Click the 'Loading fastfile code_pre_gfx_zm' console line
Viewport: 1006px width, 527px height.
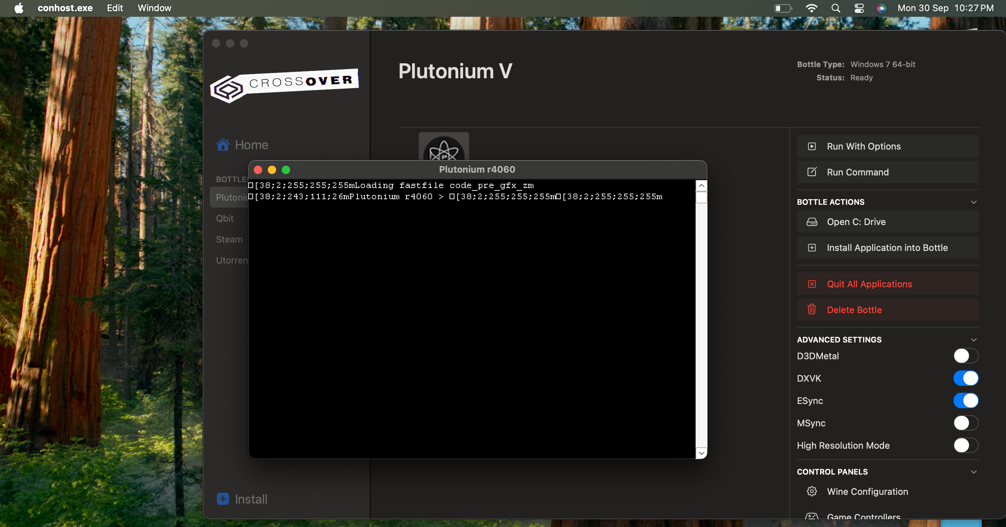[391, 186]
